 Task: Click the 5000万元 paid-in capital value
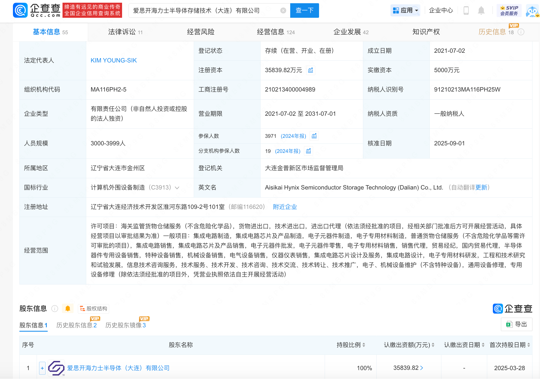pos(446,70)
